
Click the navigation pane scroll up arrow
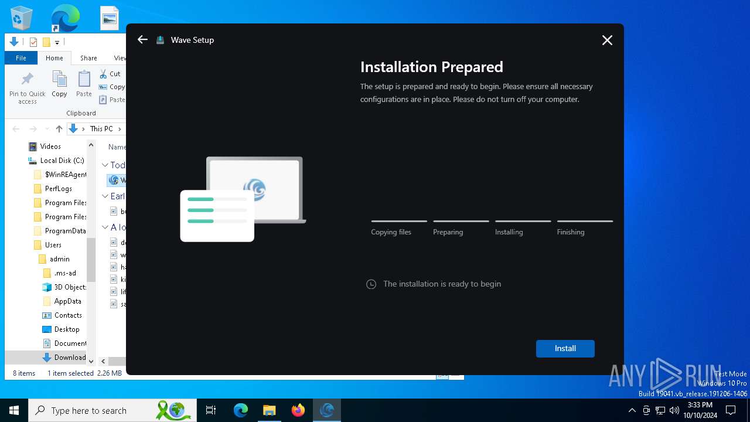(91, 145)
